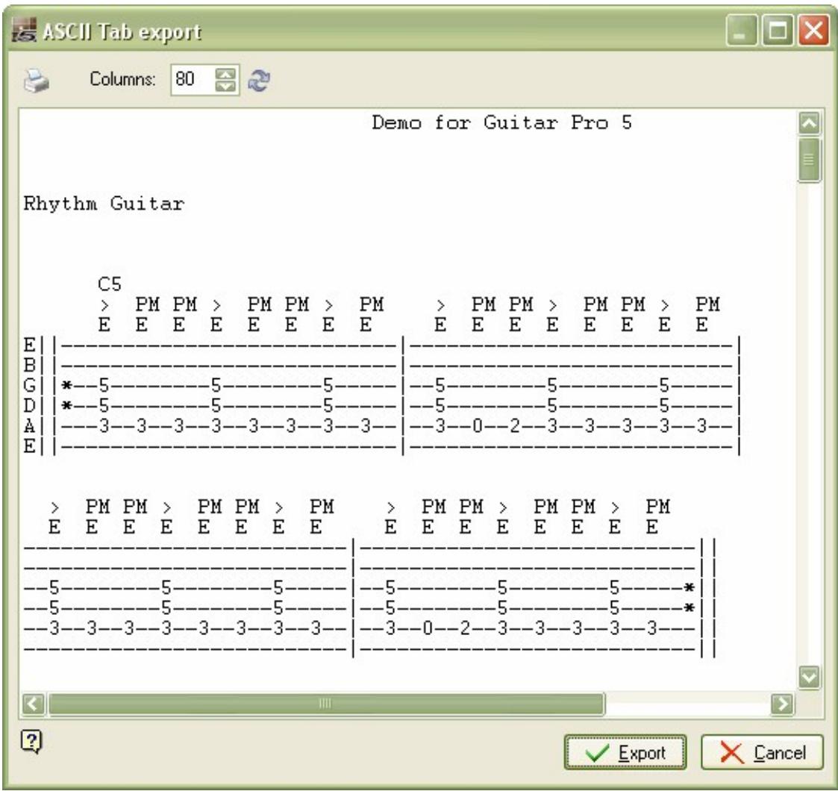The height and width of the screenshot is (791, 838).
Task: Increase Columns value with up arrow
Action: click(225, 75)
